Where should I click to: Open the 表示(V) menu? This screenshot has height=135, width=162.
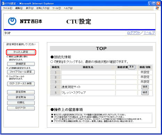click(30, 8)
